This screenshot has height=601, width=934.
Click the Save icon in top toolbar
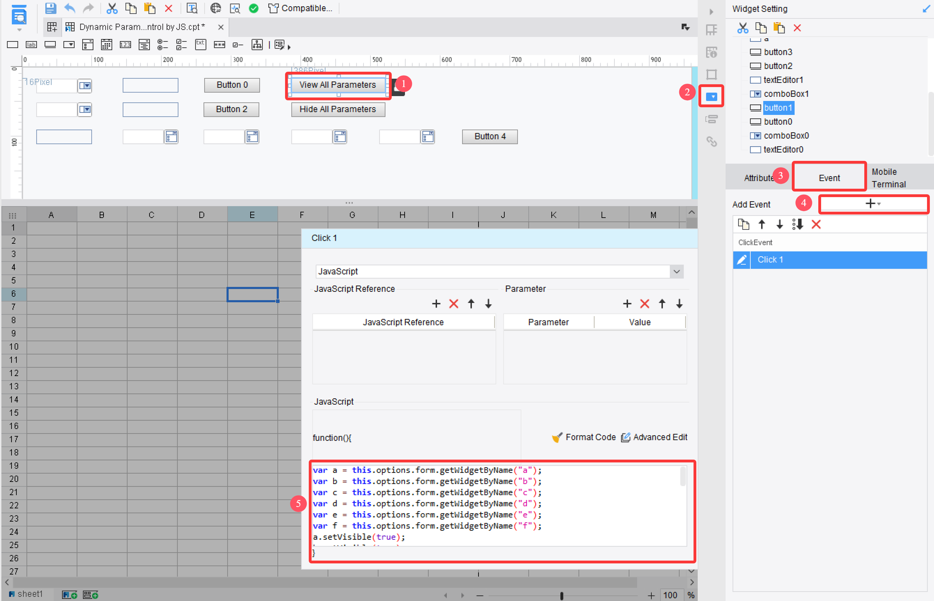(51, 8)
